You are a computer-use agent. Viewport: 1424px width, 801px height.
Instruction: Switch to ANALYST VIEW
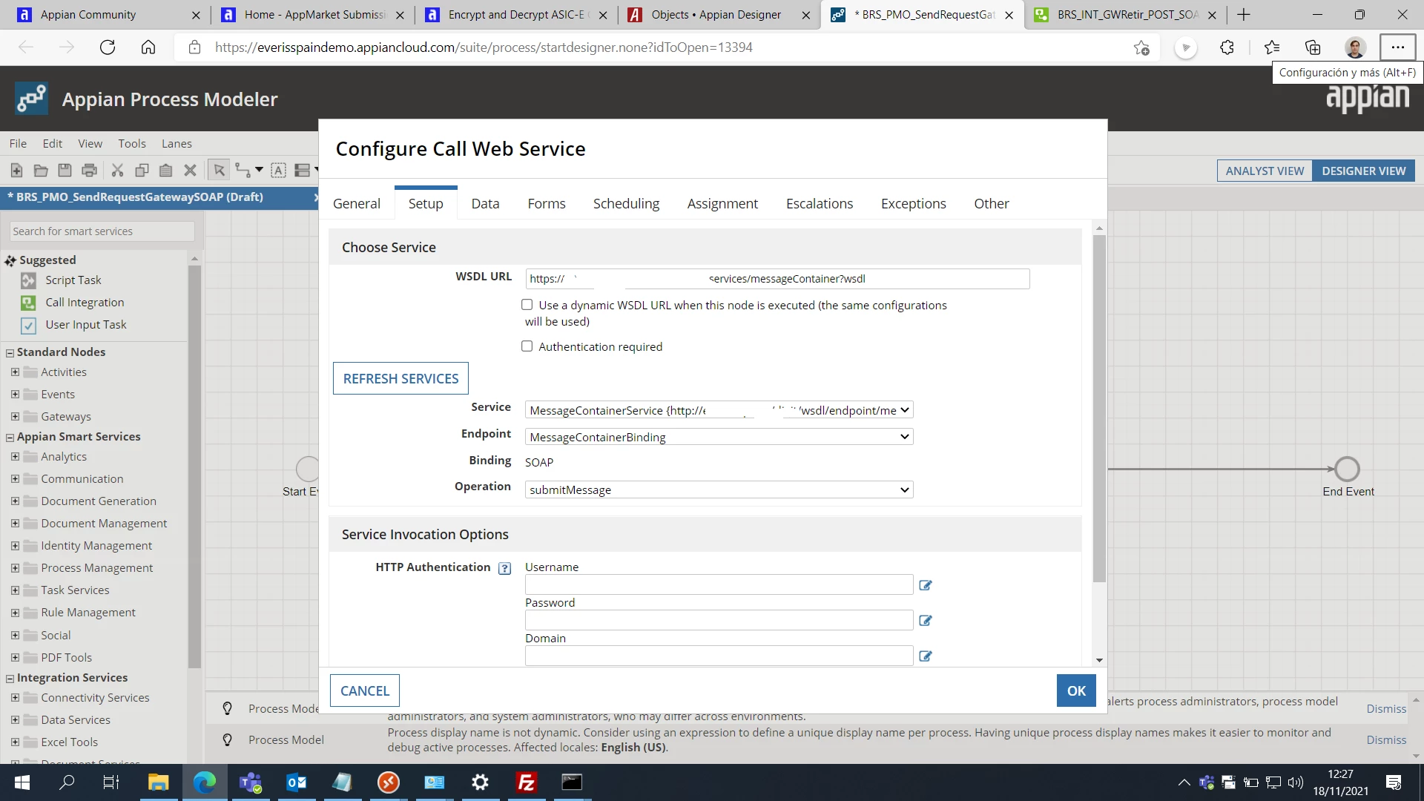[1265, 171]
